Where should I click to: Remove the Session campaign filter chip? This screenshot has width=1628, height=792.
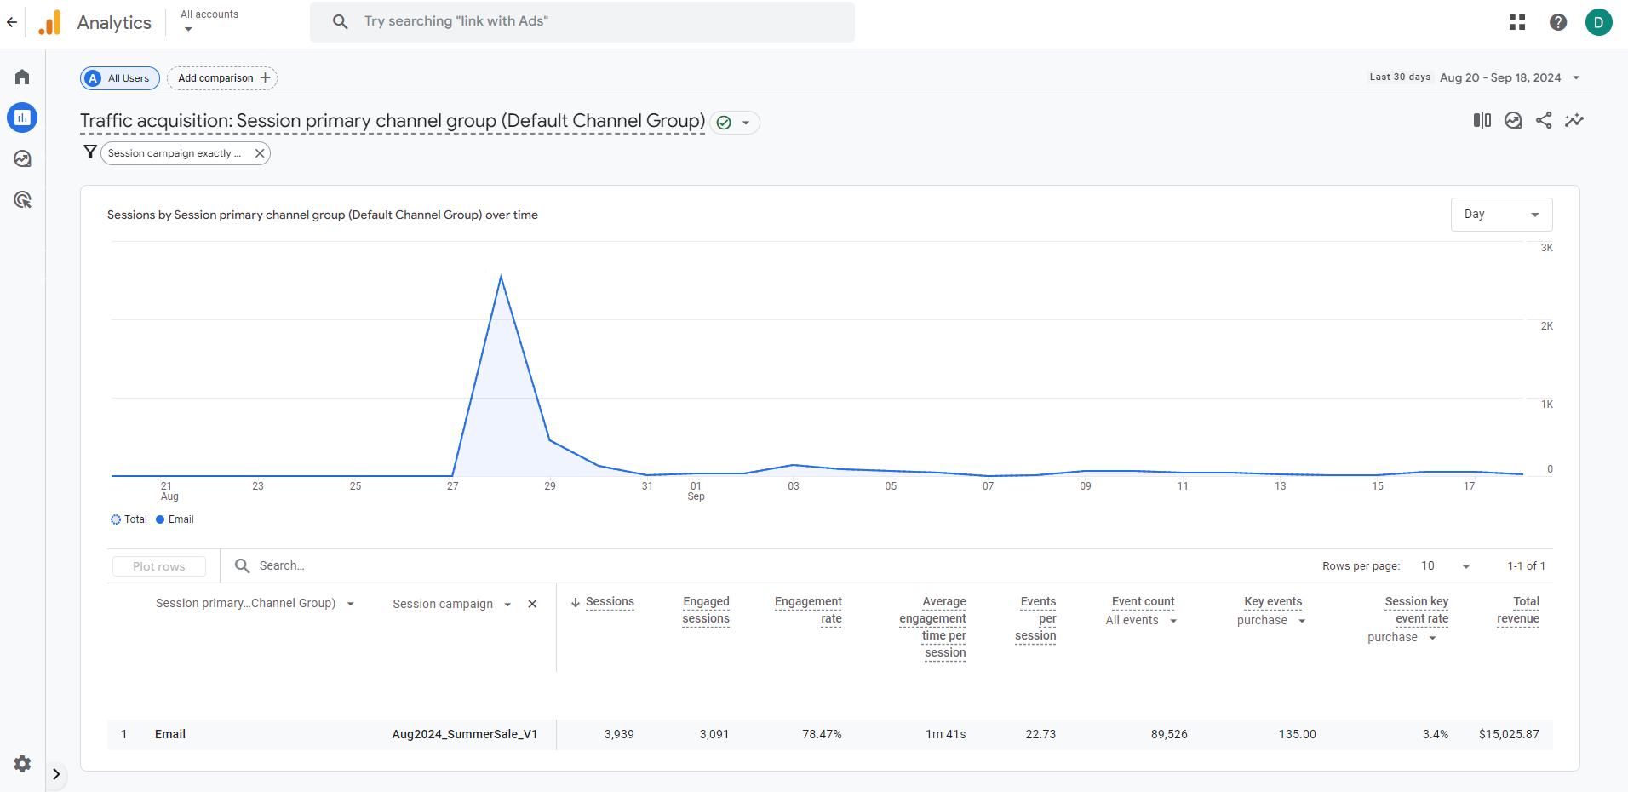coord(260,153)
